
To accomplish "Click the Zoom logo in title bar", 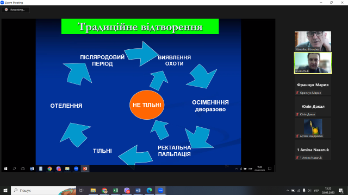I will (2, 3).
